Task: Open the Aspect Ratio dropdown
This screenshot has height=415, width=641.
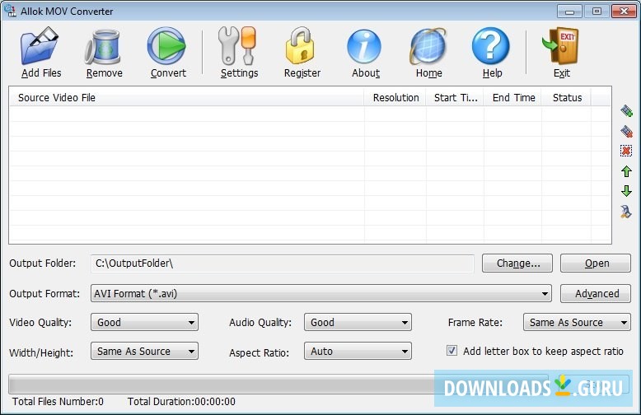Action: [x=358, y=351]
